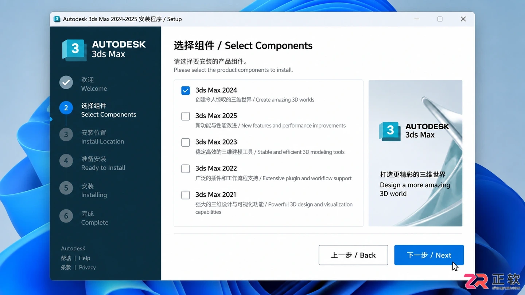Select the Ready to Install step label
Screen dimensions: 525x295
[x=103, y=163]
